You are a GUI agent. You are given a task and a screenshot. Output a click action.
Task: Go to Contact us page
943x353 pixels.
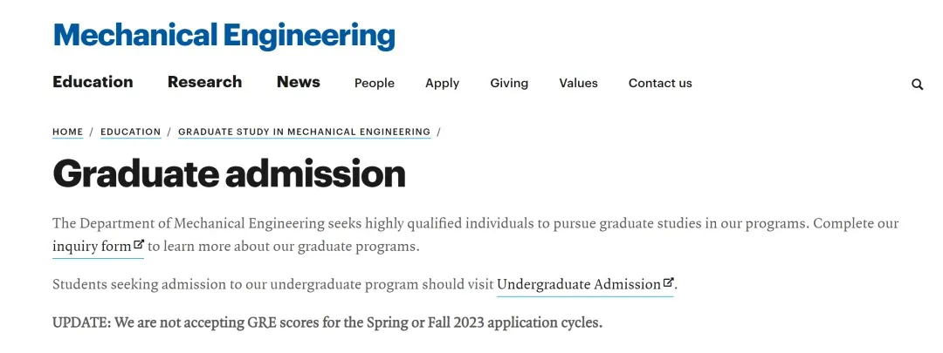click(660, 84)
